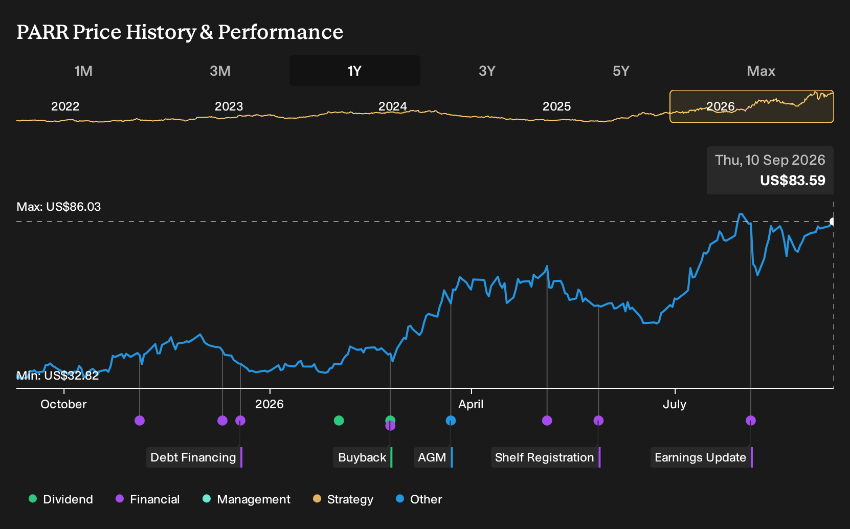Select the 1M time range tab
Screen dimensions: 850x529
coord(83,71)
